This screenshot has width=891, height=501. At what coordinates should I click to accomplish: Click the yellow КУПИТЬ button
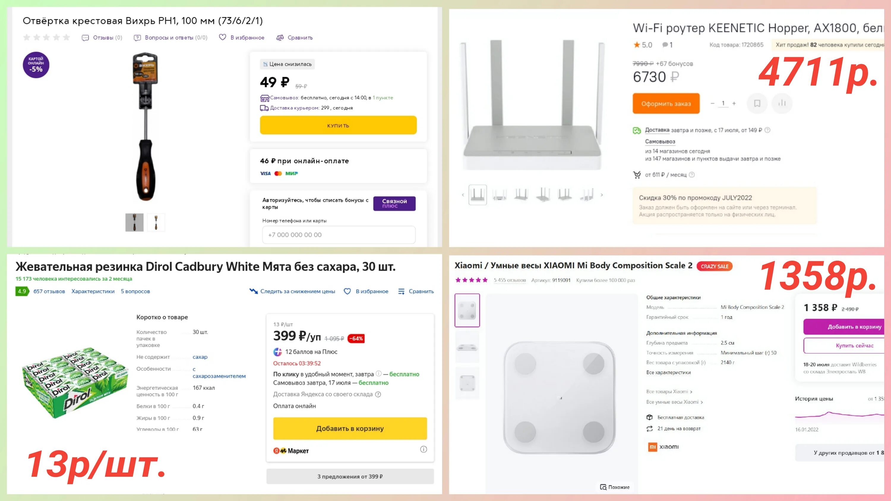click(x=338, y=125)
